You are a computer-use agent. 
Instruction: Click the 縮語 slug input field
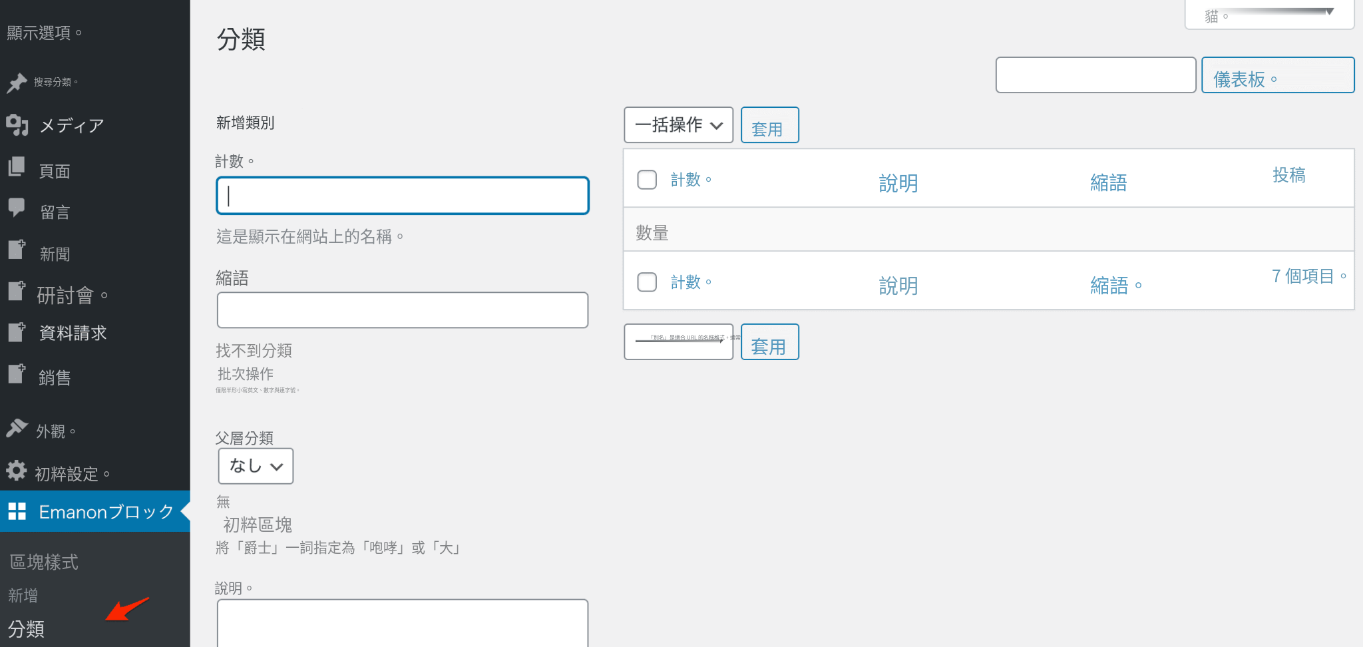coord(403,310)
